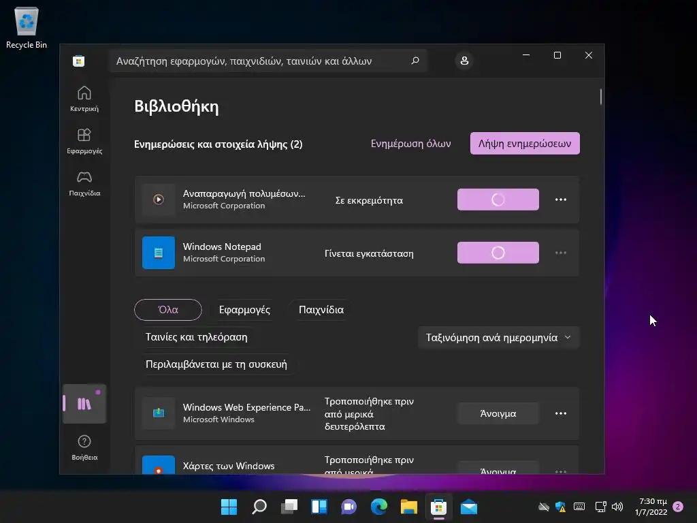This screenshot has height=523, width=697.
Task: Click the Χάρτες των Windows app icon
Action: point(158,464)
